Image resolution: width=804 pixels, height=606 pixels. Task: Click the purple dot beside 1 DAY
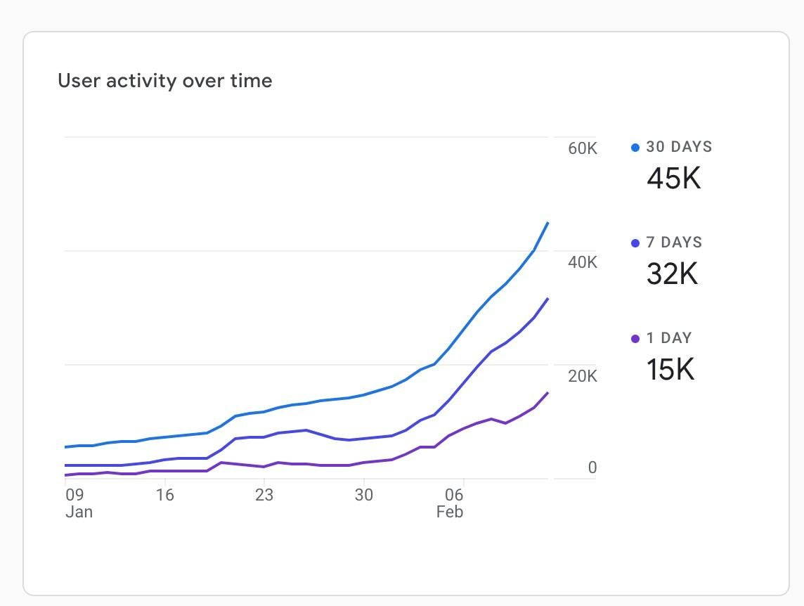tap(635, 339)
